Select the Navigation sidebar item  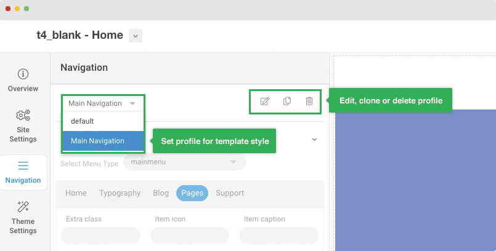tap(23, 172)
